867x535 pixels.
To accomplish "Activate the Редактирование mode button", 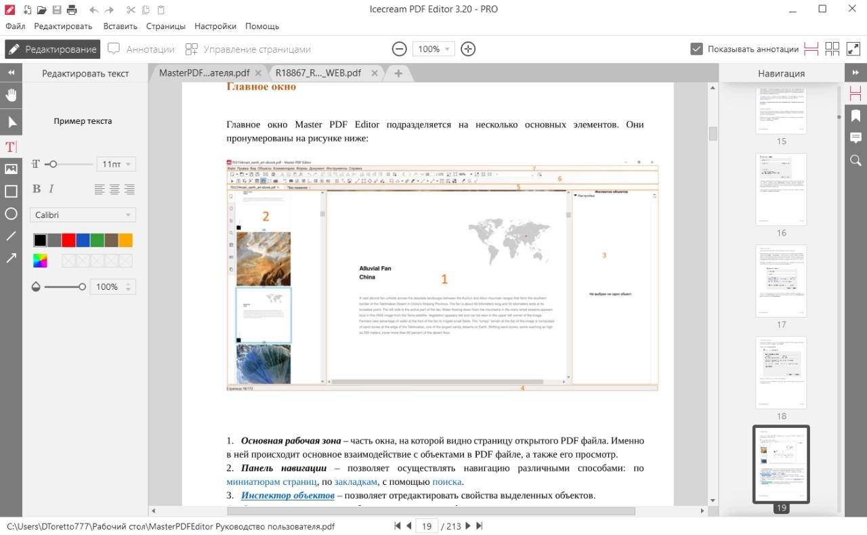I will [x=52, y=49].
